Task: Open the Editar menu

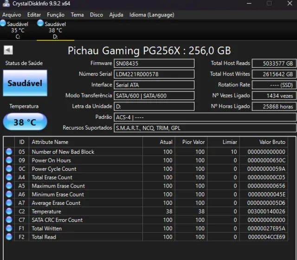Action: 34,15
